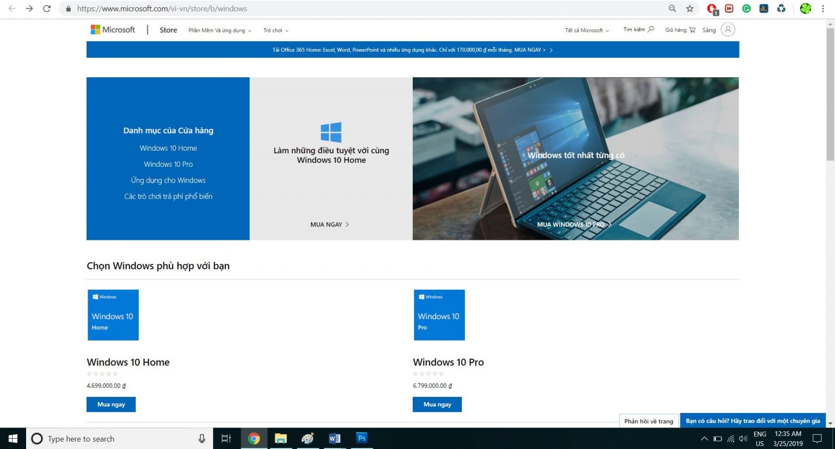Screen dimensions: 835x449
Task: Open Windows 10 Home product title
Action: click(x=128, y=362)
